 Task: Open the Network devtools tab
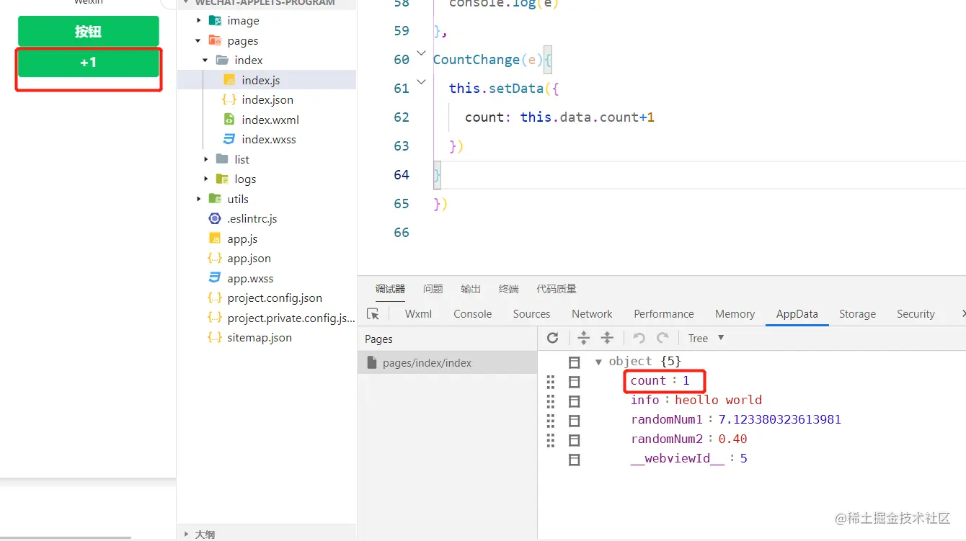coord(592,314)
